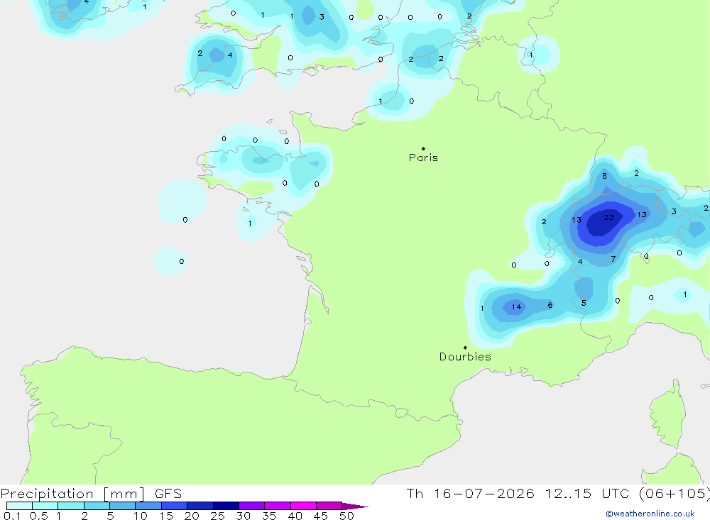
Task: Click the 50 legend scale label
Action: [x=346, y=516]
